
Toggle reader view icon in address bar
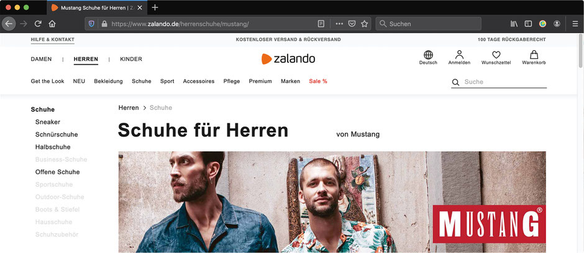(x=321, y=24)
